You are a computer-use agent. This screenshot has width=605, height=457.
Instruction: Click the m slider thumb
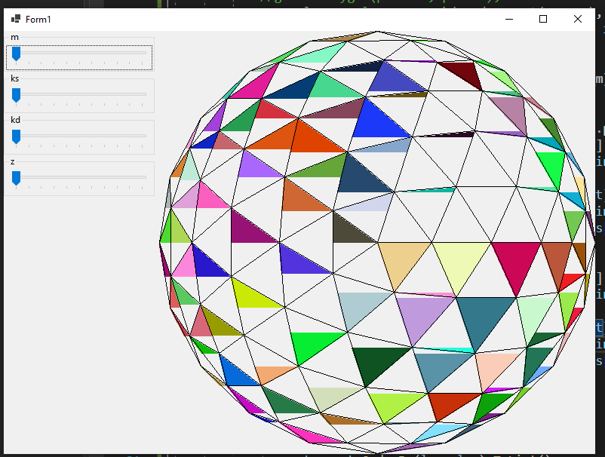(16, 54)
